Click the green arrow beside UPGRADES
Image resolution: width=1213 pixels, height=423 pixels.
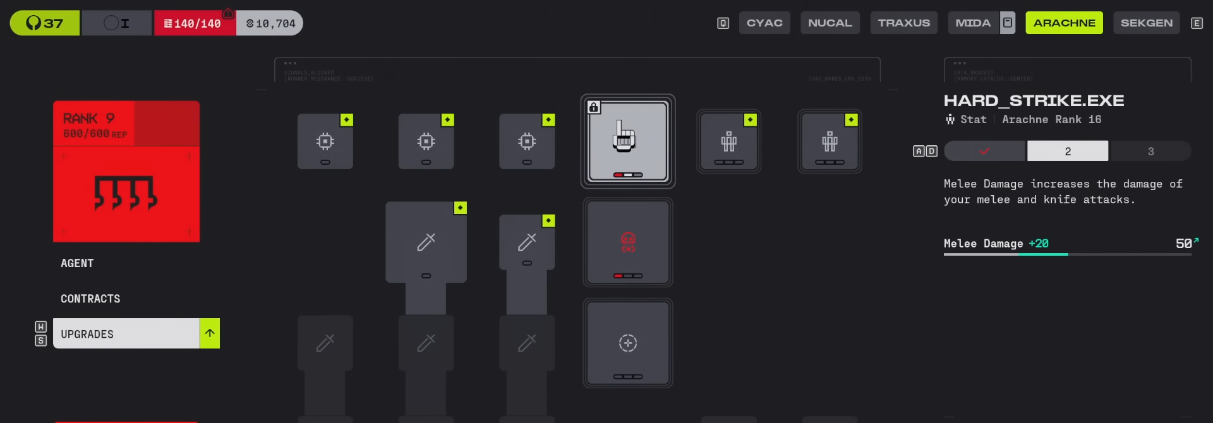point(210,333)
